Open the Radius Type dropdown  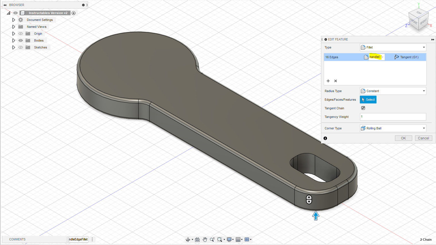pyautogui.click(x=393, y=91)
